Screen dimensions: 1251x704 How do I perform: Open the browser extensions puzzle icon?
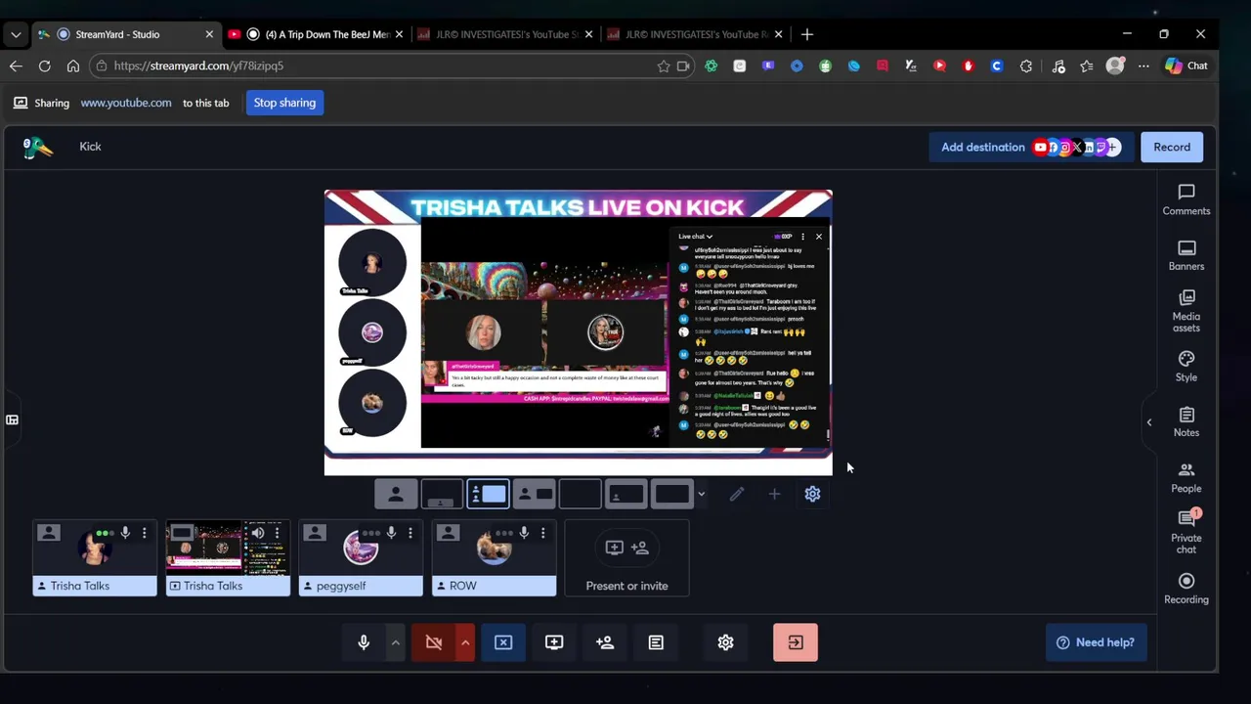(1026, 66)
